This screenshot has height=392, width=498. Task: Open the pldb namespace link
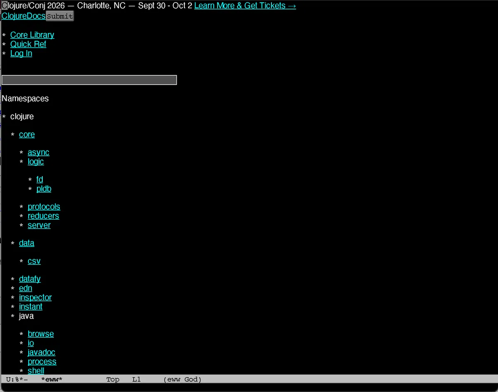point(44,189)
